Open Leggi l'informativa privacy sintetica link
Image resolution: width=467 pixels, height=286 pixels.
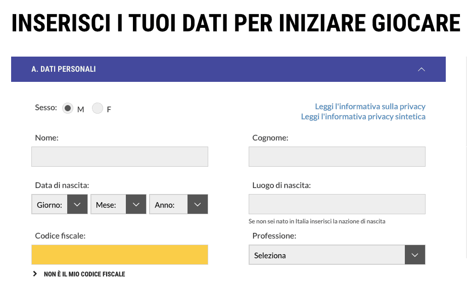click(x=363, y=117)
